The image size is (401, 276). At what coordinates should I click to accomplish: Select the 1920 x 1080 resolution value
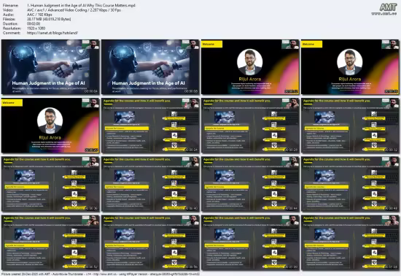[36, 28]
